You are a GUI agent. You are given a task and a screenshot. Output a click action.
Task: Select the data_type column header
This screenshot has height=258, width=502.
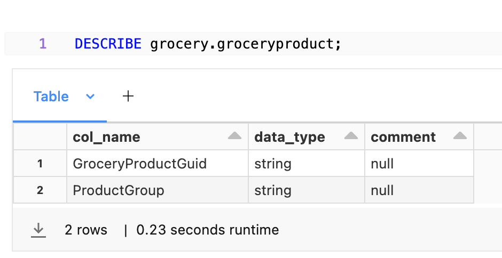coord(289,137)
